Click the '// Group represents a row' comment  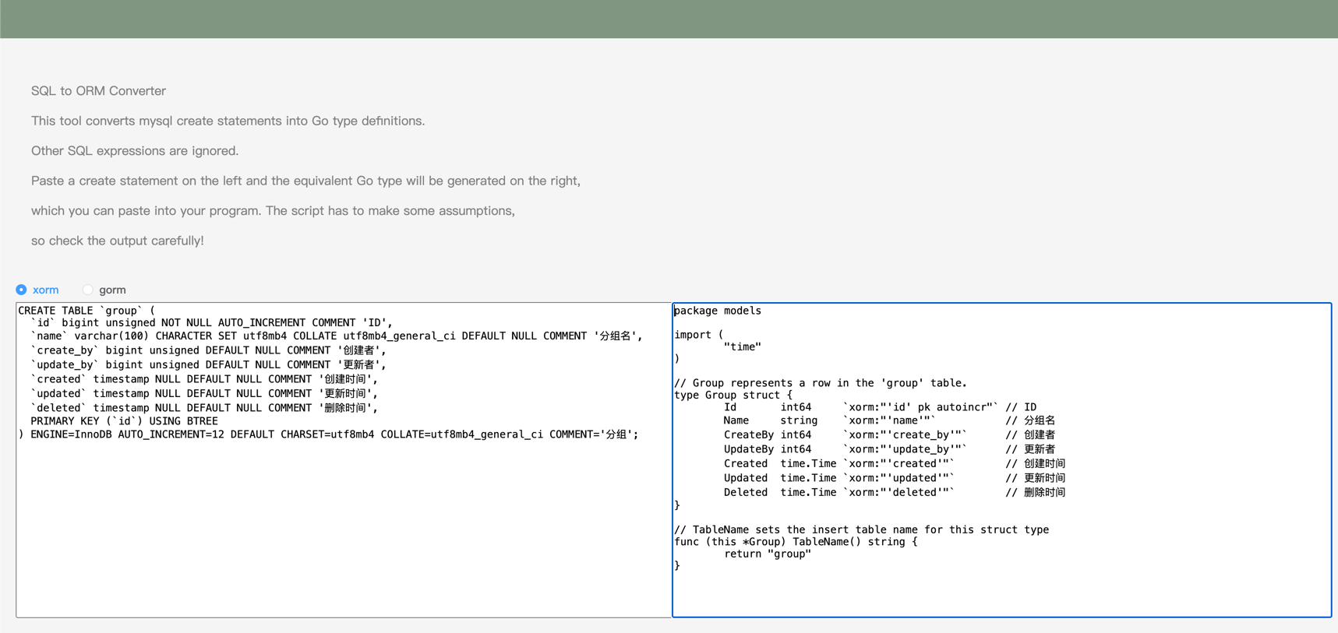(x=821, y=383)
